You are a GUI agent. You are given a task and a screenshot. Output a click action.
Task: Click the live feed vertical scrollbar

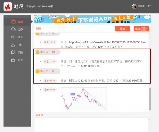[150, 98]
